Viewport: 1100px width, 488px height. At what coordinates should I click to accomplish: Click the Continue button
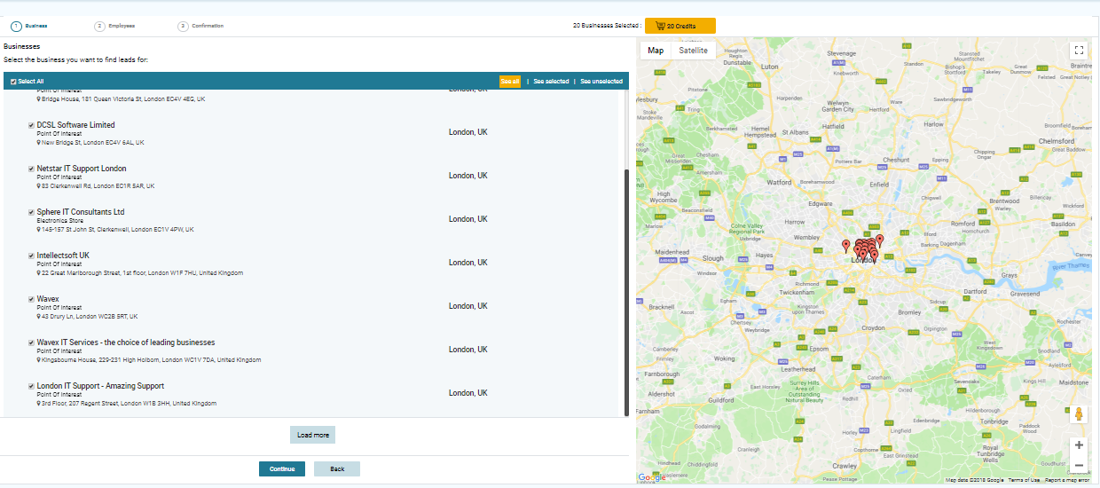click(x=282, y=468)
